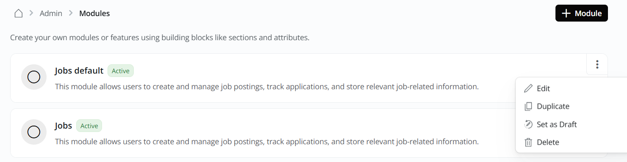Click the trash Delete icon
The image size is (627, 162).
(528, 143)
